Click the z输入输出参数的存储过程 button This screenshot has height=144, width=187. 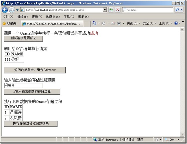(x=32, y=91)
